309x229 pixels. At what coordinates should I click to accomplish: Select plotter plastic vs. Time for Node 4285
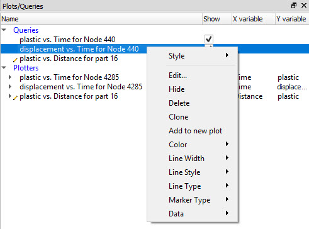coord(69,77)
